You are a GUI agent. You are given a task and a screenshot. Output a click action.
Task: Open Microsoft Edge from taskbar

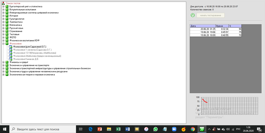pos(91,129)
